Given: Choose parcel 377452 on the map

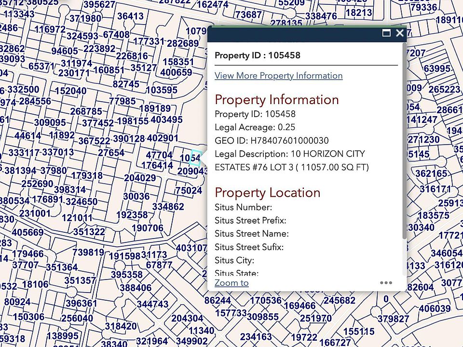Looking at the screenshot, I should pos(97,123).
